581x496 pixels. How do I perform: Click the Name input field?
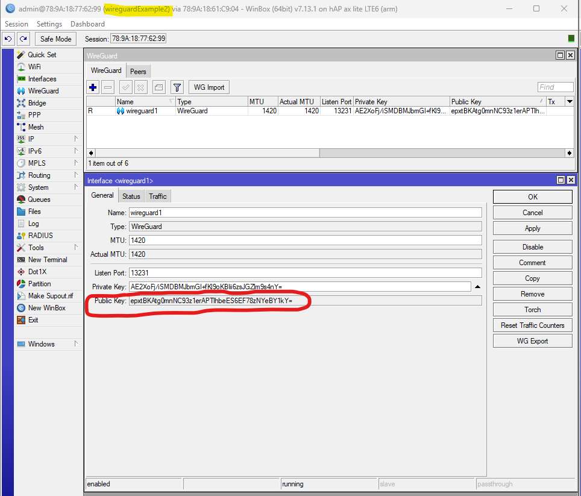click(306, 213)
